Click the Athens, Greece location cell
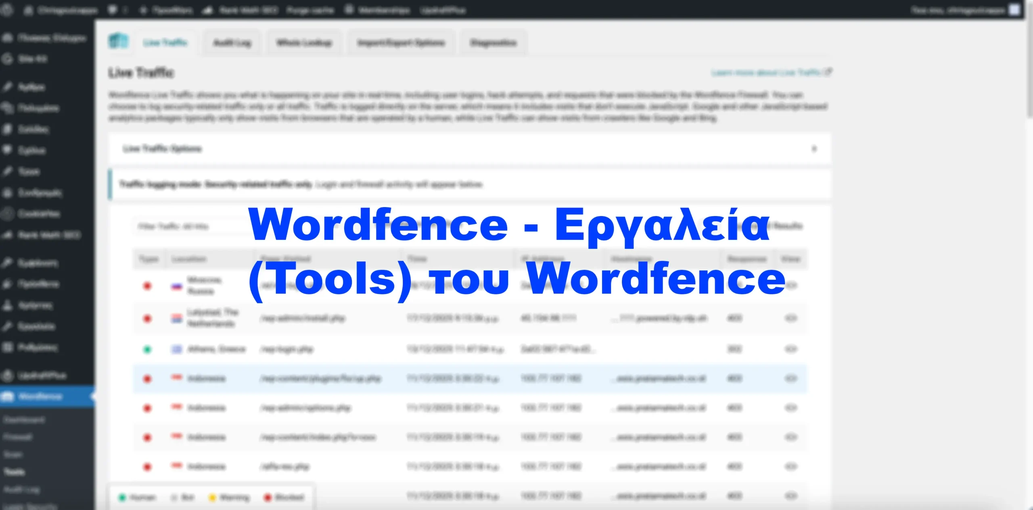 (216, 349)
